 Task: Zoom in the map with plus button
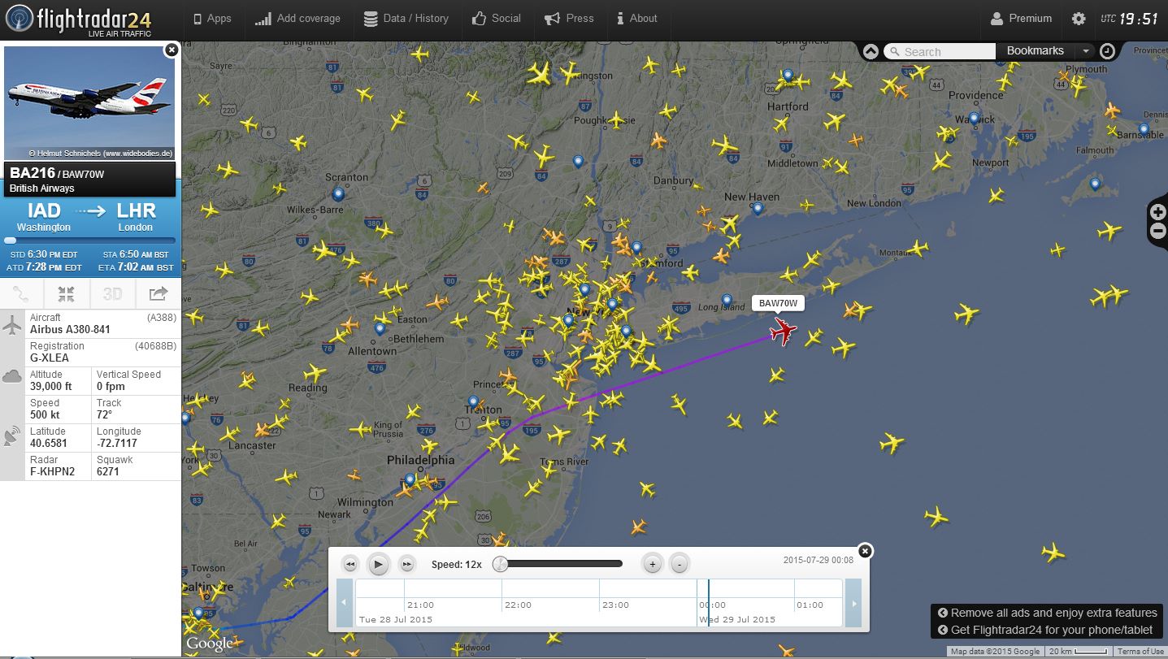(x=1157, y=212)
